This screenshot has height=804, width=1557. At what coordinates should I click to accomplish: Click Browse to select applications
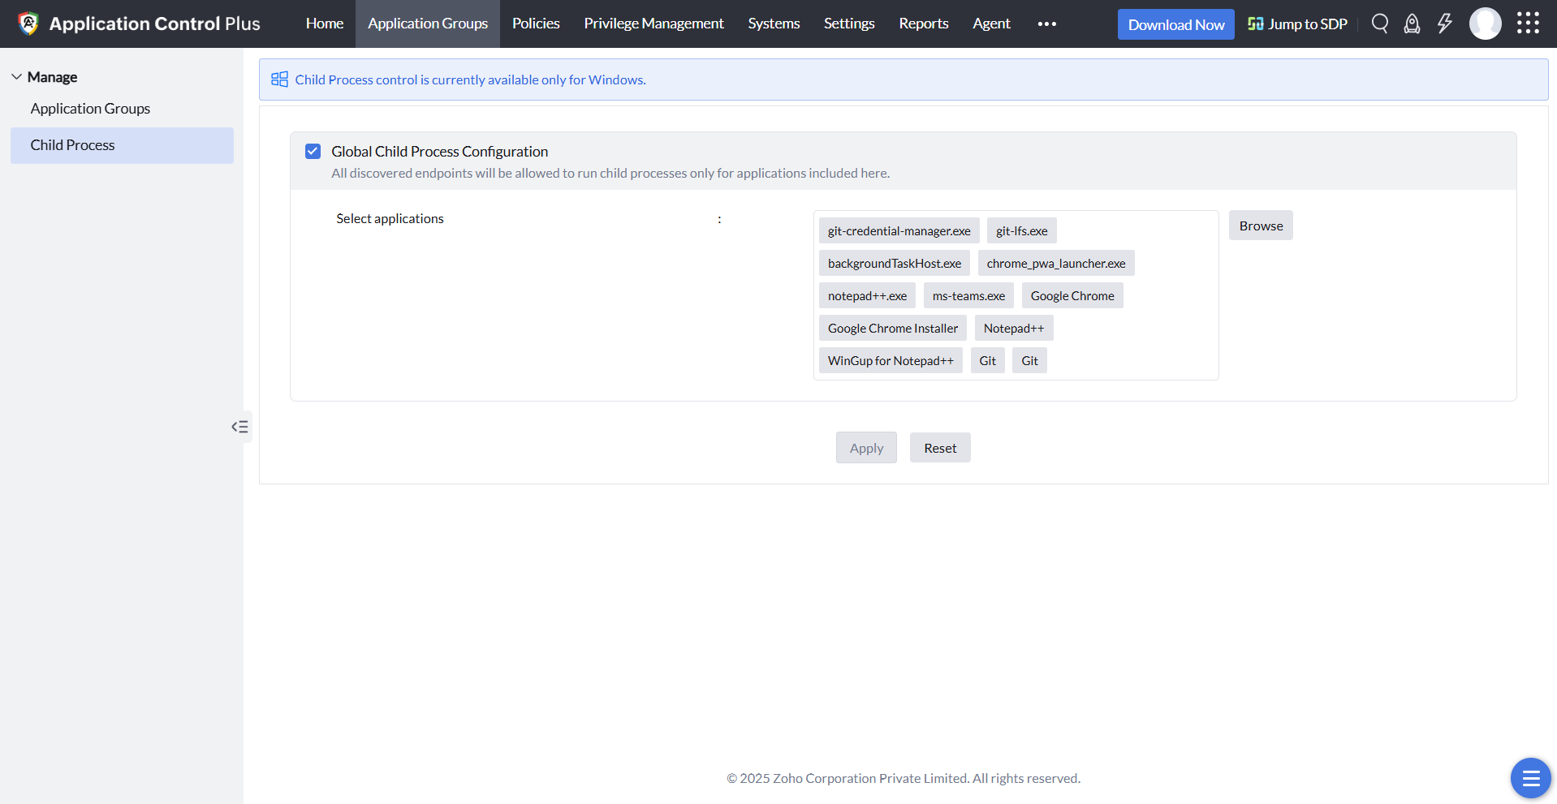[1261, 226]
